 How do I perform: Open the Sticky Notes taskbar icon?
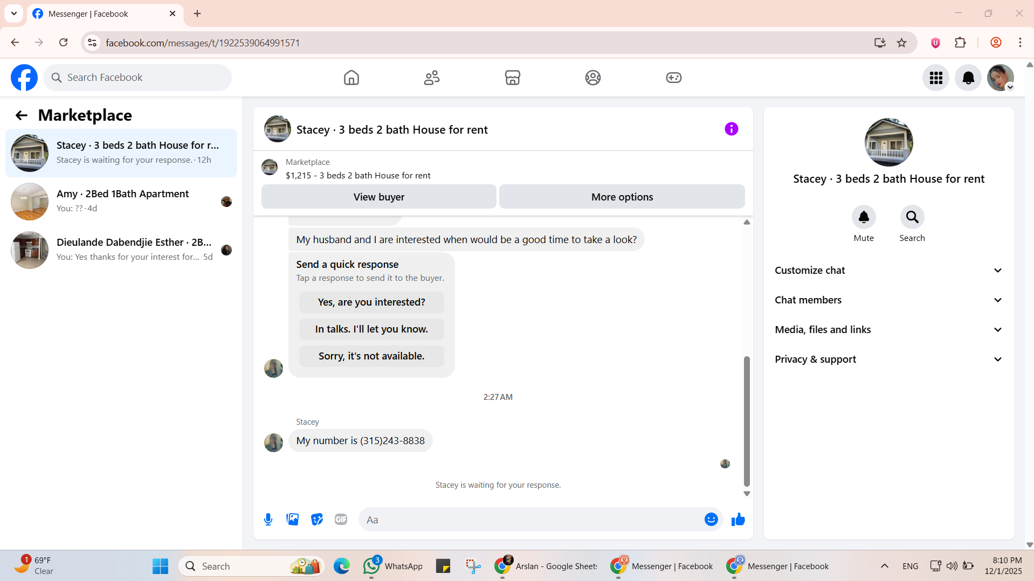point(443,566)
